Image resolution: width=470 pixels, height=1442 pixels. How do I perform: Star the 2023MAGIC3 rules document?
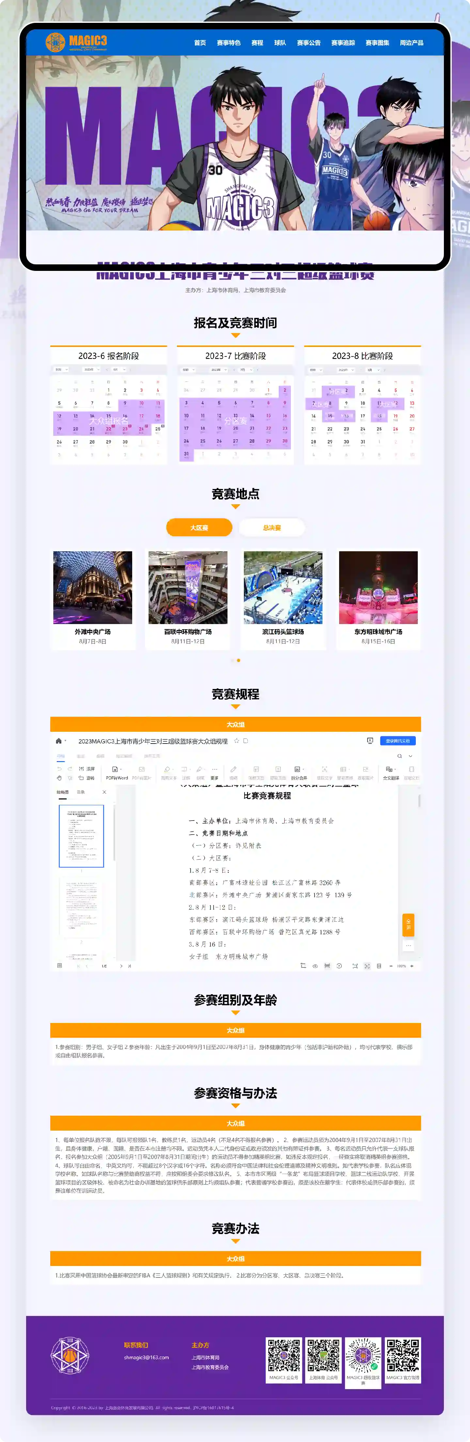pyautogui.click(x=237, y=741)
